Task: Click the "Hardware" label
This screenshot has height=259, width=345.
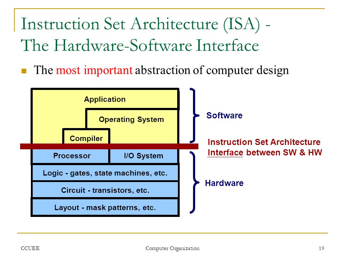Action: (x=224, y=183)
